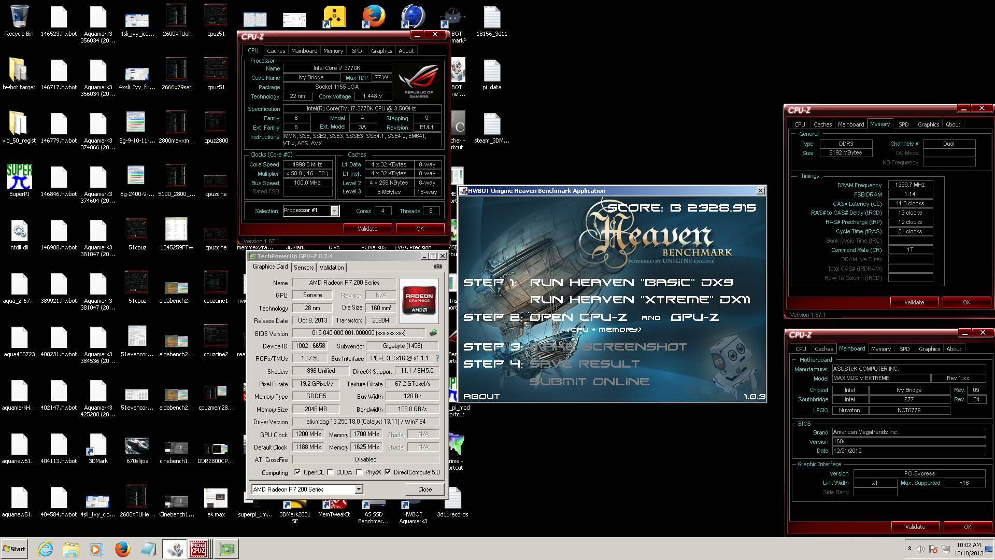Toggle the OpenCL checkbox in GPU-Z
Screen dimensions: 995x560
[297, 472]
